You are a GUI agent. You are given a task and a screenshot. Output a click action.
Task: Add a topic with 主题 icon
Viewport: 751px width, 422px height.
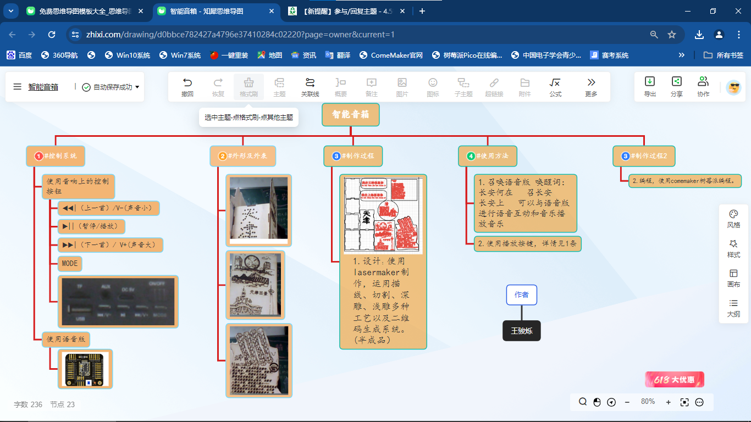[279, 87]
